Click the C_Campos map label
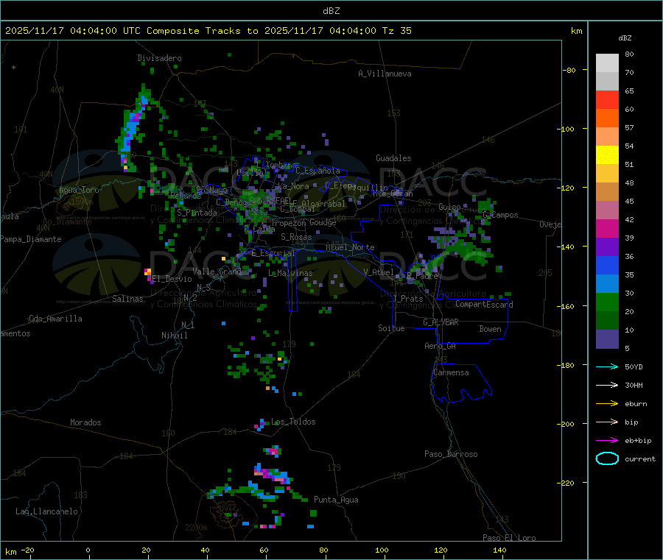The width and height of the screenshot is (663, 560). point(501,215)
